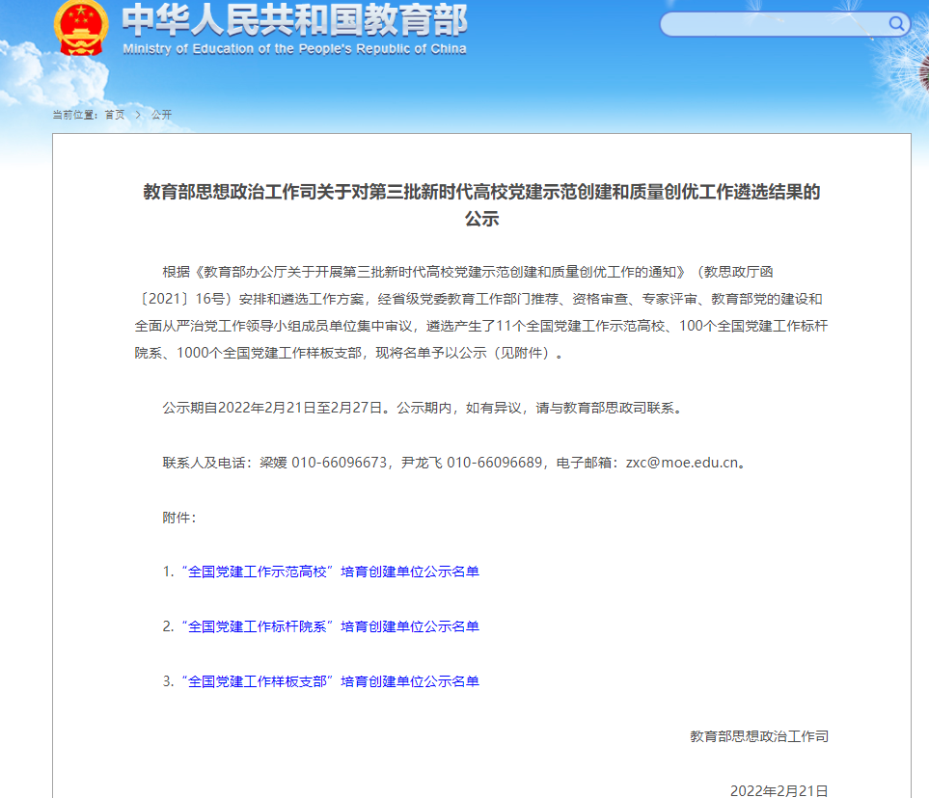929x798 pixels.
Task: Click the date 2022年2月21日 at bottom
Action: [x=779, y=791]
